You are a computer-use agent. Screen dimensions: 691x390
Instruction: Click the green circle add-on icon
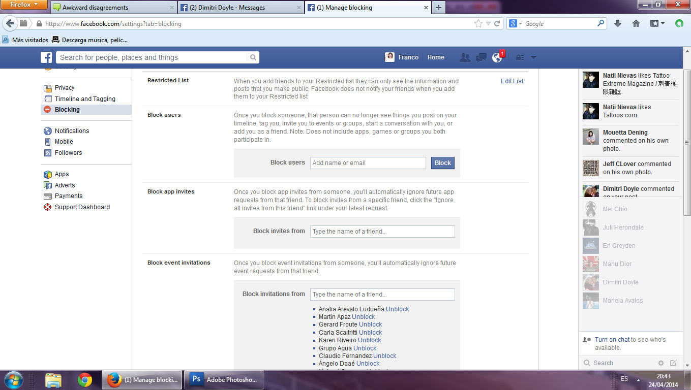tap(679, 24)
